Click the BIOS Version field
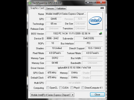134x100 pixels. 71,34
